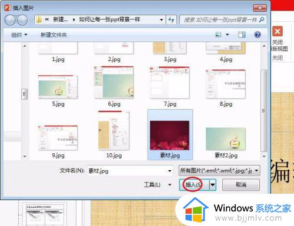
Task: Open the view options dropdown arrow
Action: tap(228, 35)
